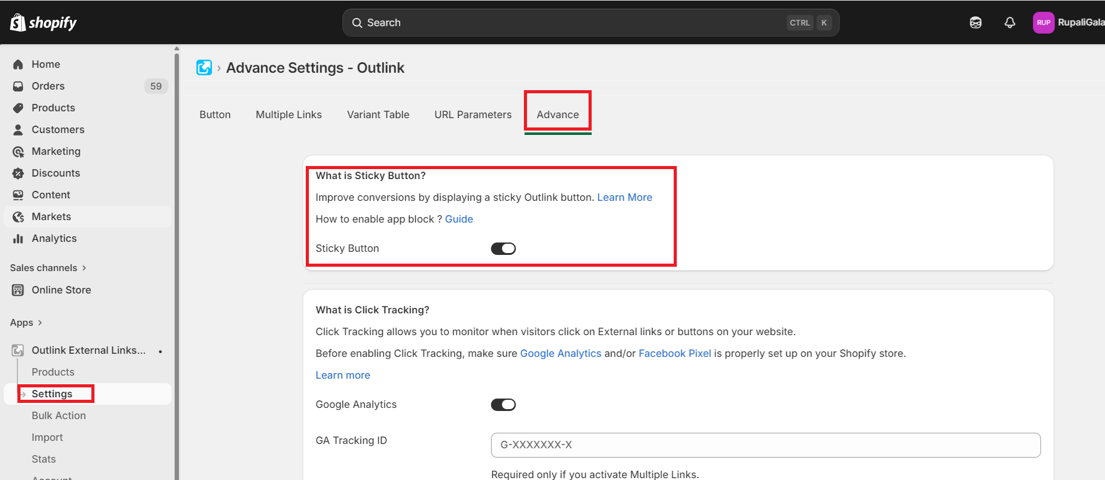Viewport: 1105px width, 480px height.
Task: Toggle the Google Analytics switch
Action: 503,405
